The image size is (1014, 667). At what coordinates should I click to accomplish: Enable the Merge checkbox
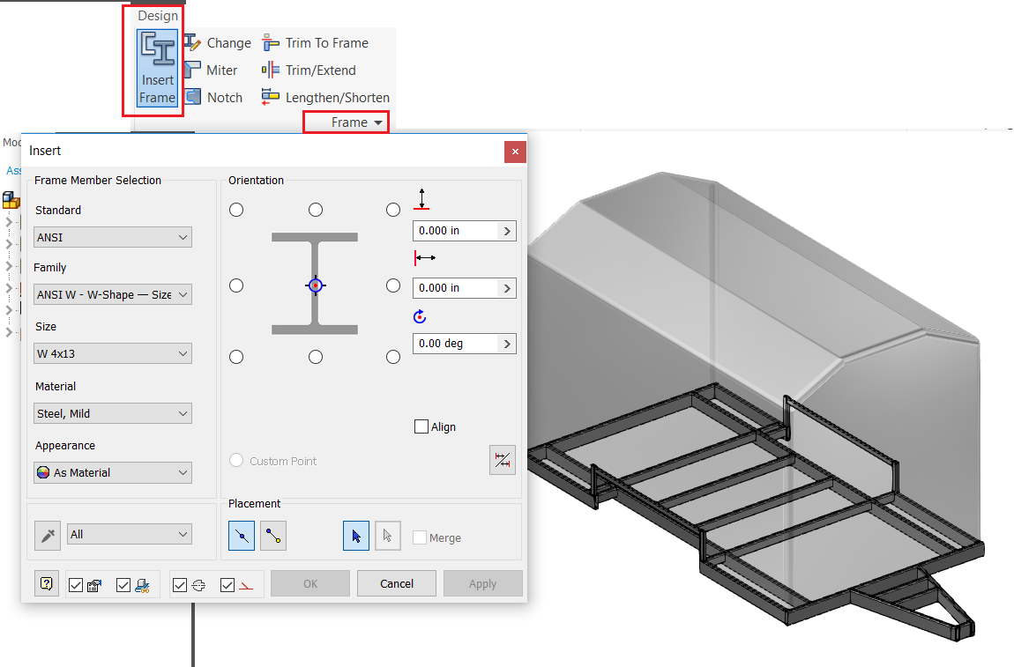point(421,537)
